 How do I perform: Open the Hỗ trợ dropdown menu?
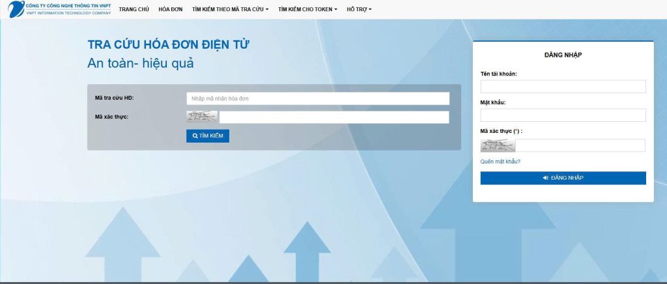click(359, 9)
